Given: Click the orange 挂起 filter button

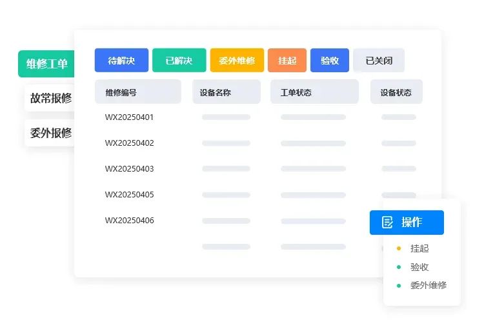Looking at the screenshot, I should point(287,61).
